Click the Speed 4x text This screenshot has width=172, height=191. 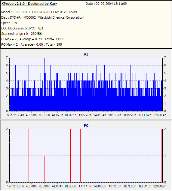point(9,23)
